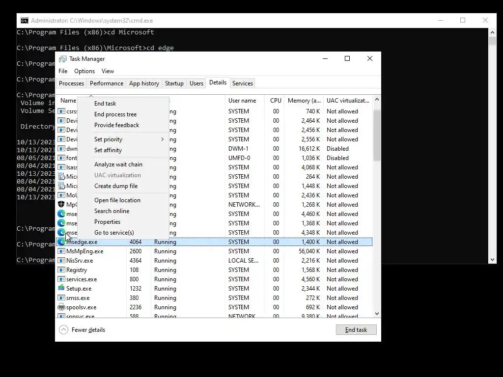Click the MpCmdRun shield icon
Viewport: 503px width, 377px height.
[x=61, y=205]
